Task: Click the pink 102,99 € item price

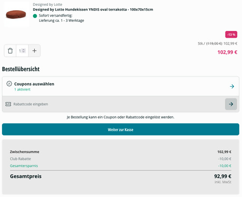Action: (227, 52)
